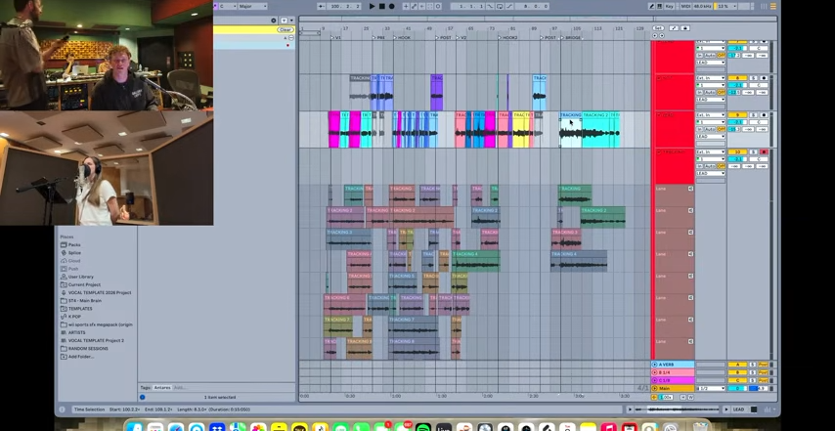This screenshot has width=835, height=431.
Task: Select VOCAL TEMPLATE 2026 Project folder
Action: click(x=99, y=292)
